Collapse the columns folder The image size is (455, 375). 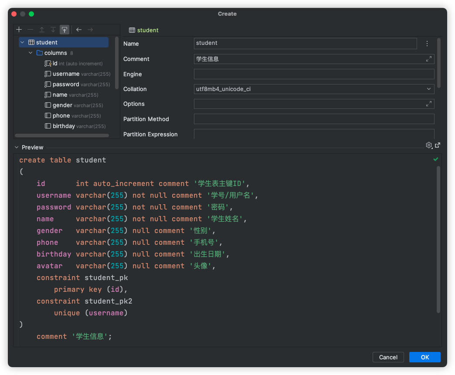(31, 53)
